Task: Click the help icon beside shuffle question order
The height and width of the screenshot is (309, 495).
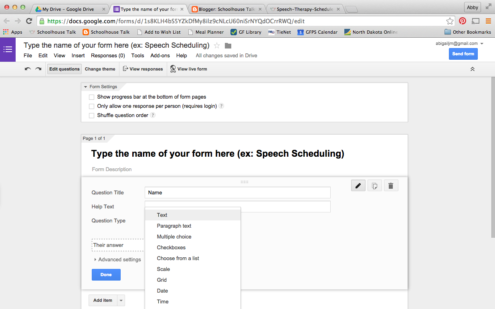Action: point(153,115)
